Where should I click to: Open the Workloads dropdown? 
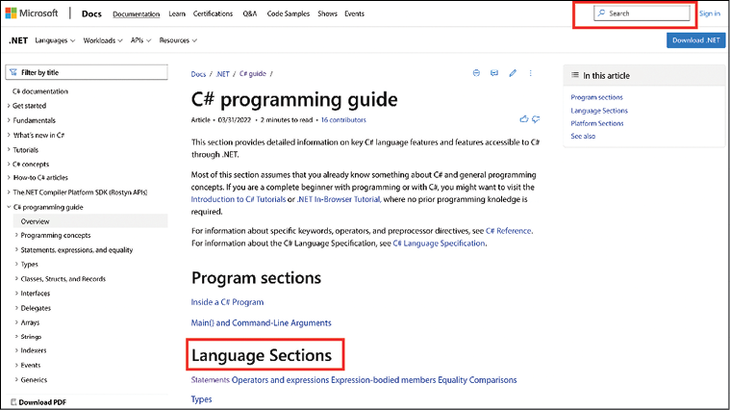pos(103,40)
